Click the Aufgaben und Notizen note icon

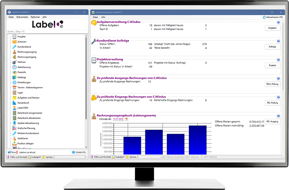pos(14,98)
